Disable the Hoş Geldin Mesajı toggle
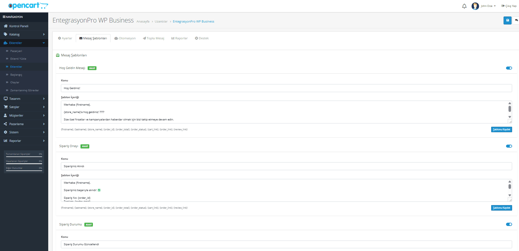This screenshot has width=519, height=251. pyautogui.click(x=509, y=68)
